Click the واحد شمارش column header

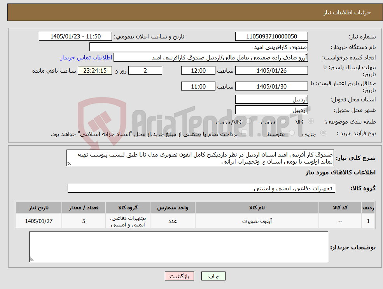(x=173, y=208)
